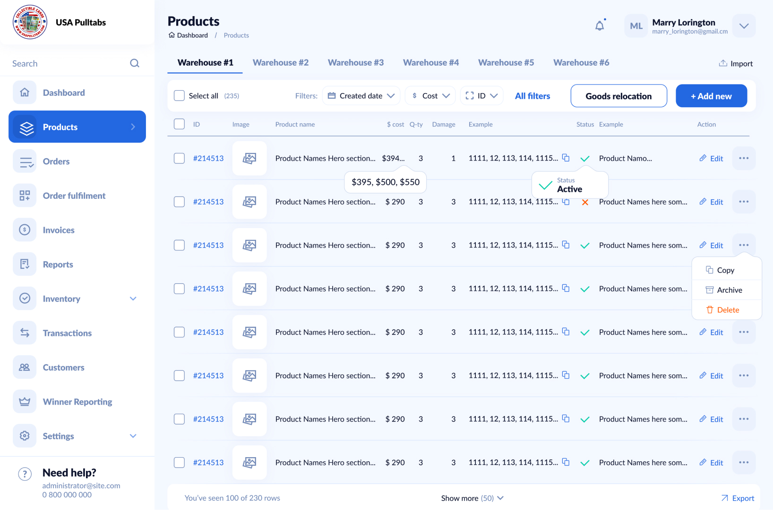Image resolution: width=773 pixels, height=510 pixels.
Task: Open the Cost filter dropdown
Action: 430,95
